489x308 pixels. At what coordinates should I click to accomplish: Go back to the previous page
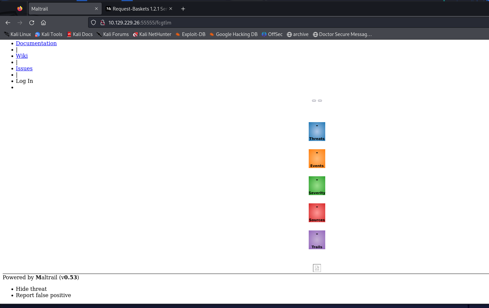(8, 23)
